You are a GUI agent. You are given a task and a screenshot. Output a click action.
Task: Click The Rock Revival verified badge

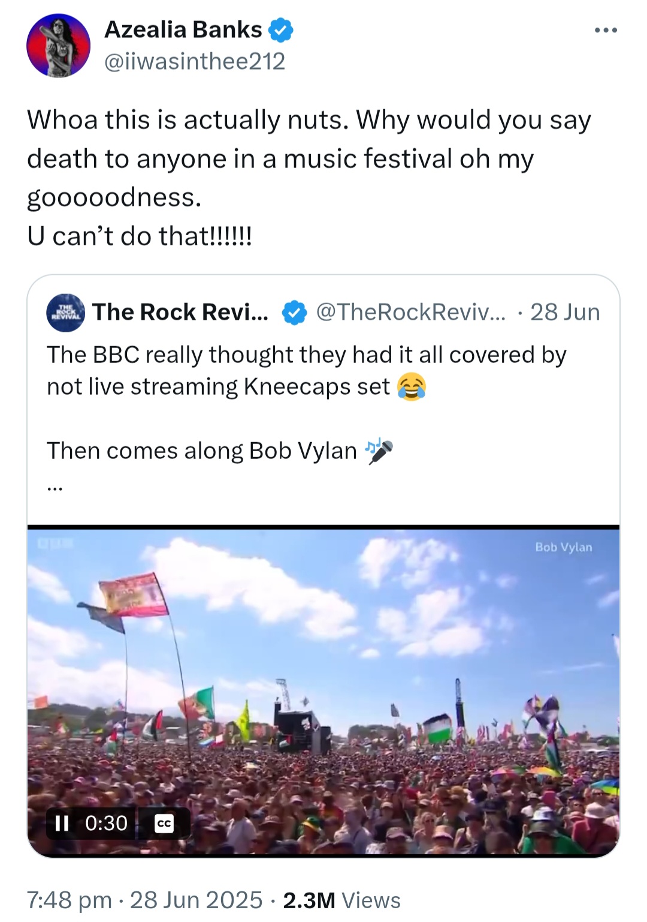point(294,313)
